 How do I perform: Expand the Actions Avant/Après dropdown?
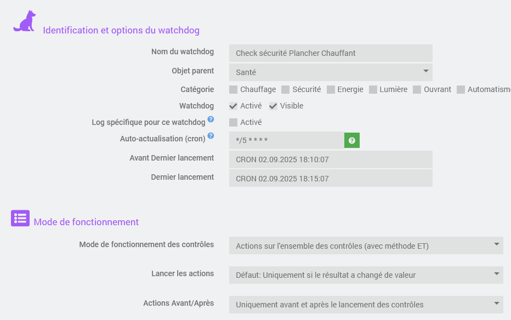pos(366,305)
